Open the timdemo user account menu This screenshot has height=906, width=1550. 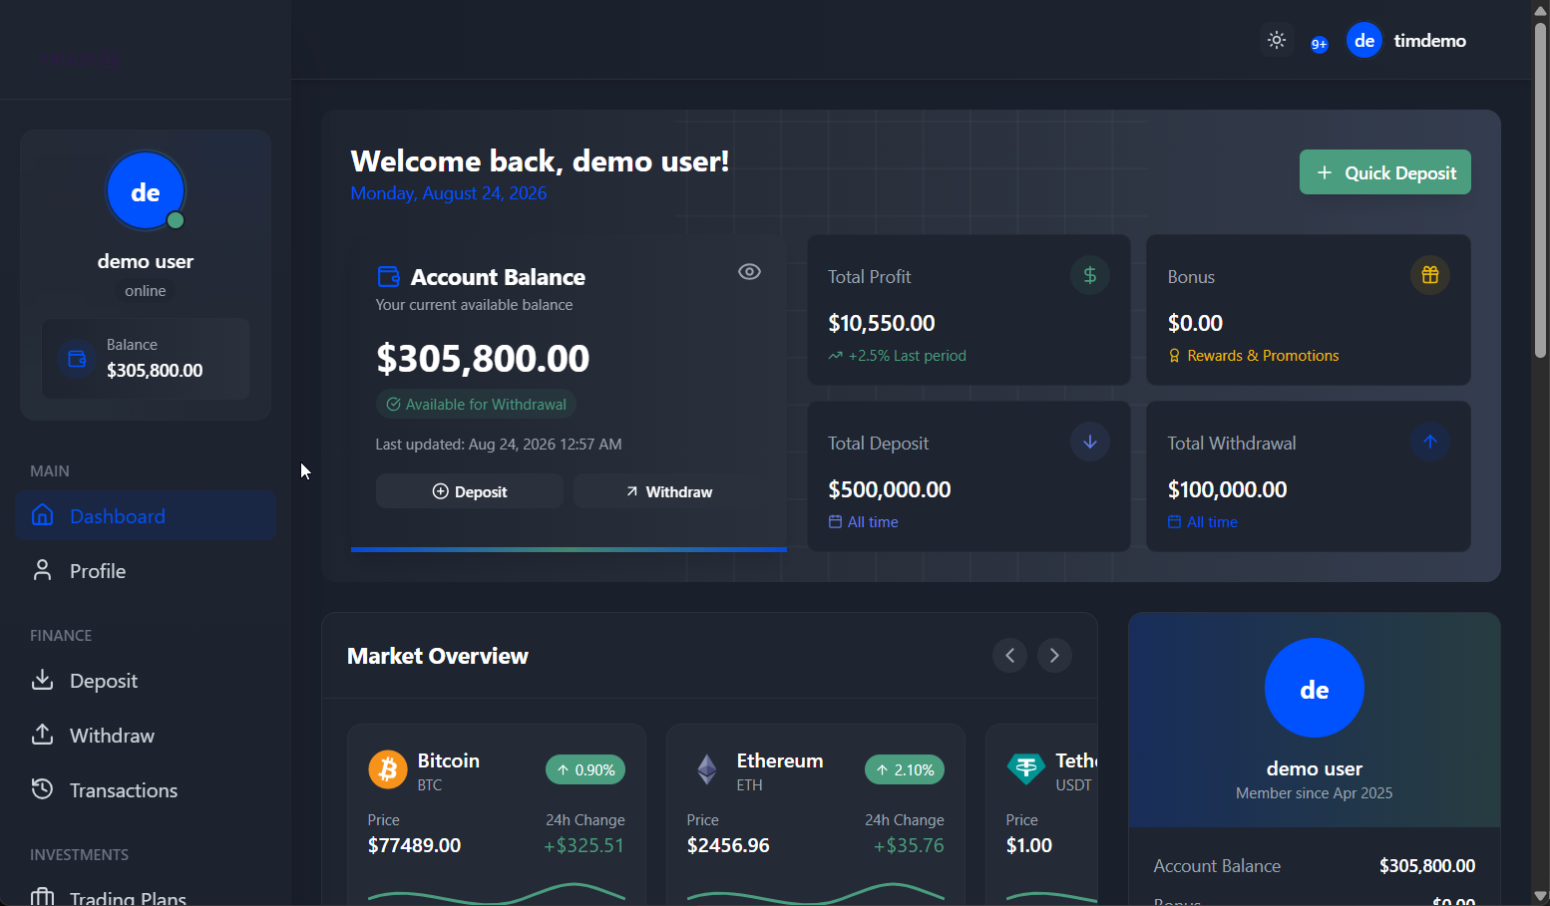pos(1406,41)
